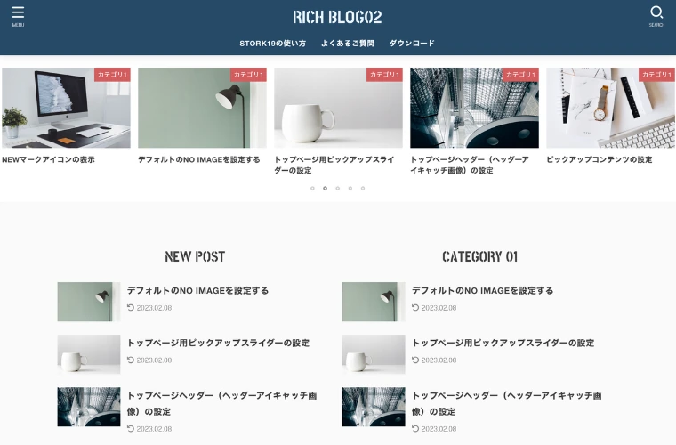Select the first slider pagination dot
The width and height of the screenshot is (676, 445).
click(312, 189)
